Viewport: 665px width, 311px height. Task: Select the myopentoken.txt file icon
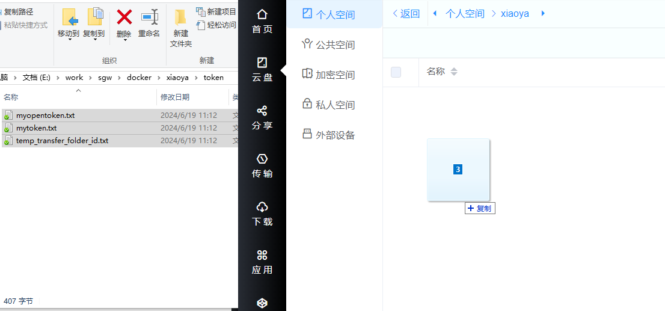click(x=8, y=115)
